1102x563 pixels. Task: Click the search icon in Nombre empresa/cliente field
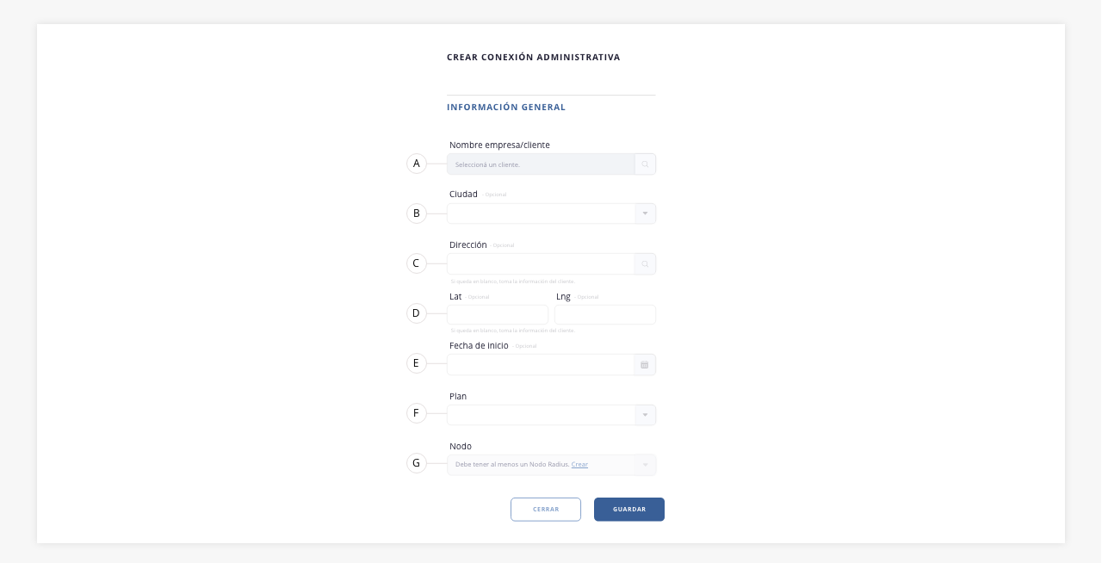click(x=645, y=164)
